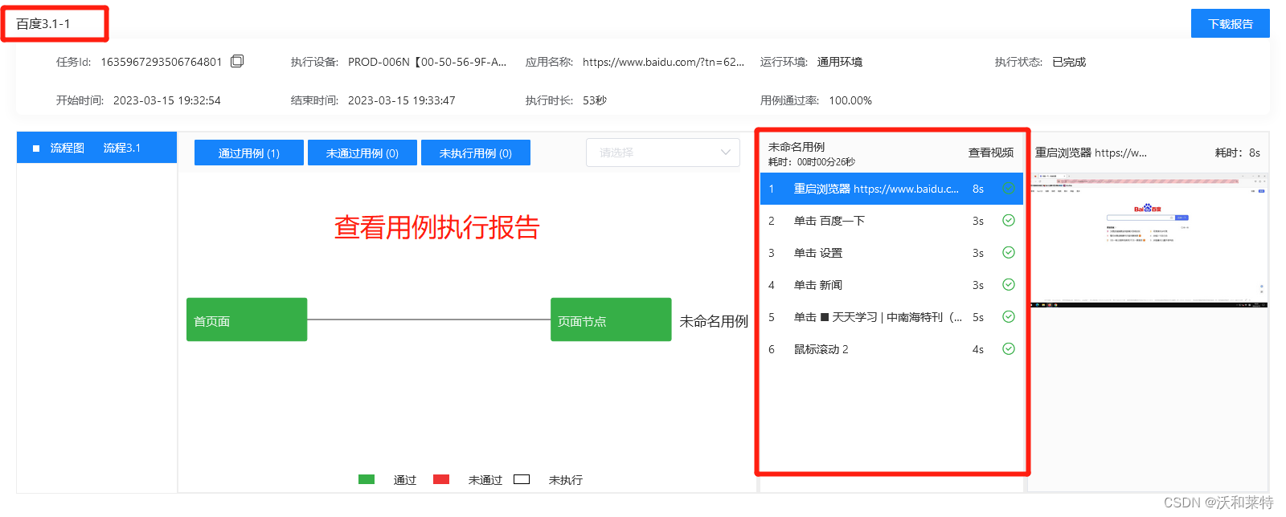This screenshot has height=517, width=1286.
Task: Show 未通过用例 (0) cases
Action: click(362, 153)
